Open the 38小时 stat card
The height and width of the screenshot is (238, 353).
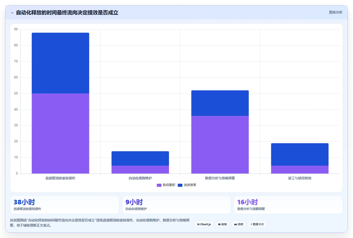coord(65,205)
